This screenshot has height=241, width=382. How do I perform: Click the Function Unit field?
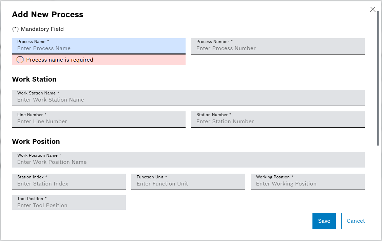click(188, 183)
